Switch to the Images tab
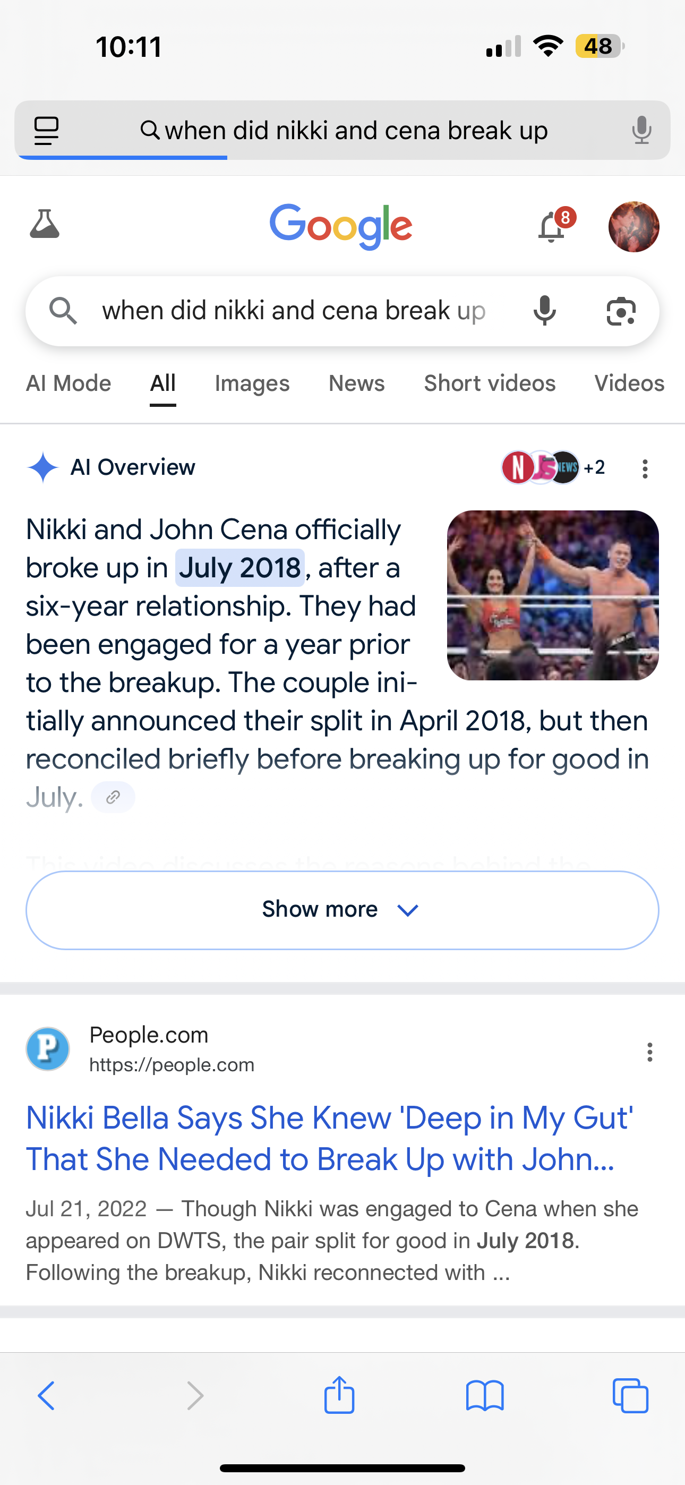Image resolution: width=685 pixels, height=1485 pixels. coord(252,384)
